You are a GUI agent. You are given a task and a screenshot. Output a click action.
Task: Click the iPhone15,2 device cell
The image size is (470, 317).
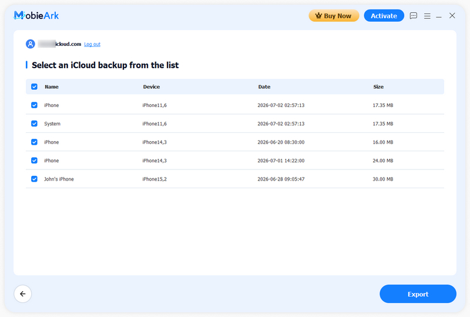tap(155, 179)
